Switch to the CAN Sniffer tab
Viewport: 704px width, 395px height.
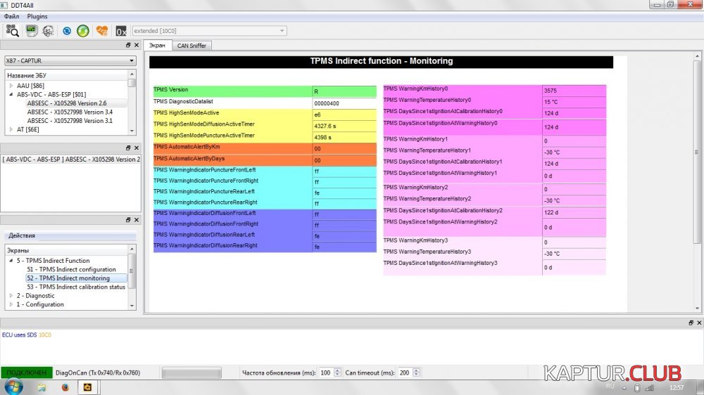tap(191, 46)
